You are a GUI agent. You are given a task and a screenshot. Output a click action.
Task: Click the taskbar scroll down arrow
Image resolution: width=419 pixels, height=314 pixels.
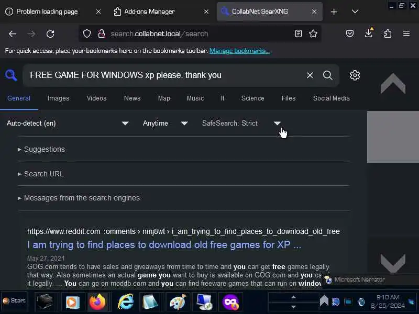[293, 307]
